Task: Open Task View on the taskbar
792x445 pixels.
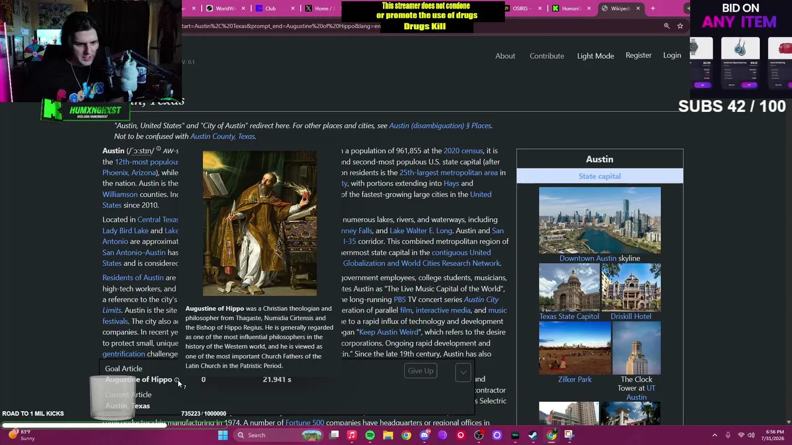Action: (x=334, y=435)
